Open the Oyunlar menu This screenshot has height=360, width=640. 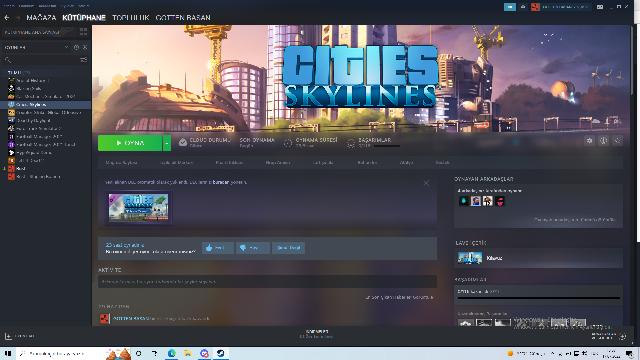pos(67,6)
